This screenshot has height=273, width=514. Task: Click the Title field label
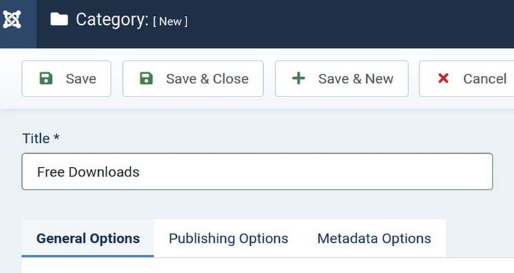point(36,139)
